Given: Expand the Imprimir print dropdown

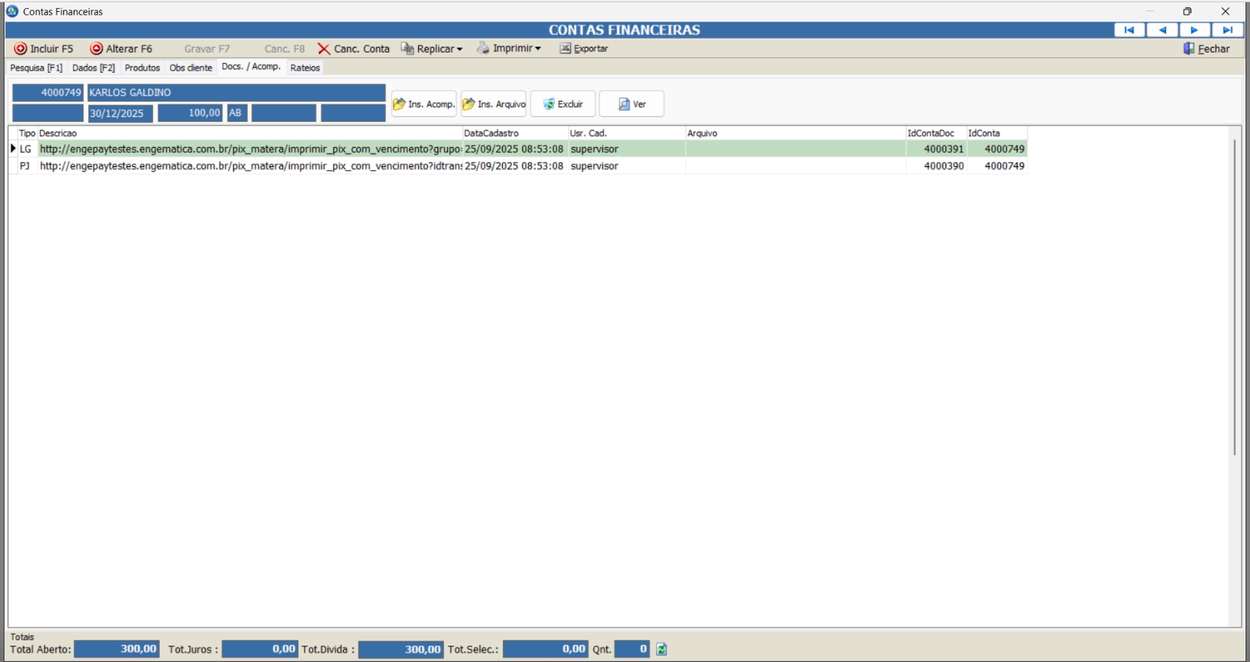Looking at the screenshot, I should coord(510,48).
